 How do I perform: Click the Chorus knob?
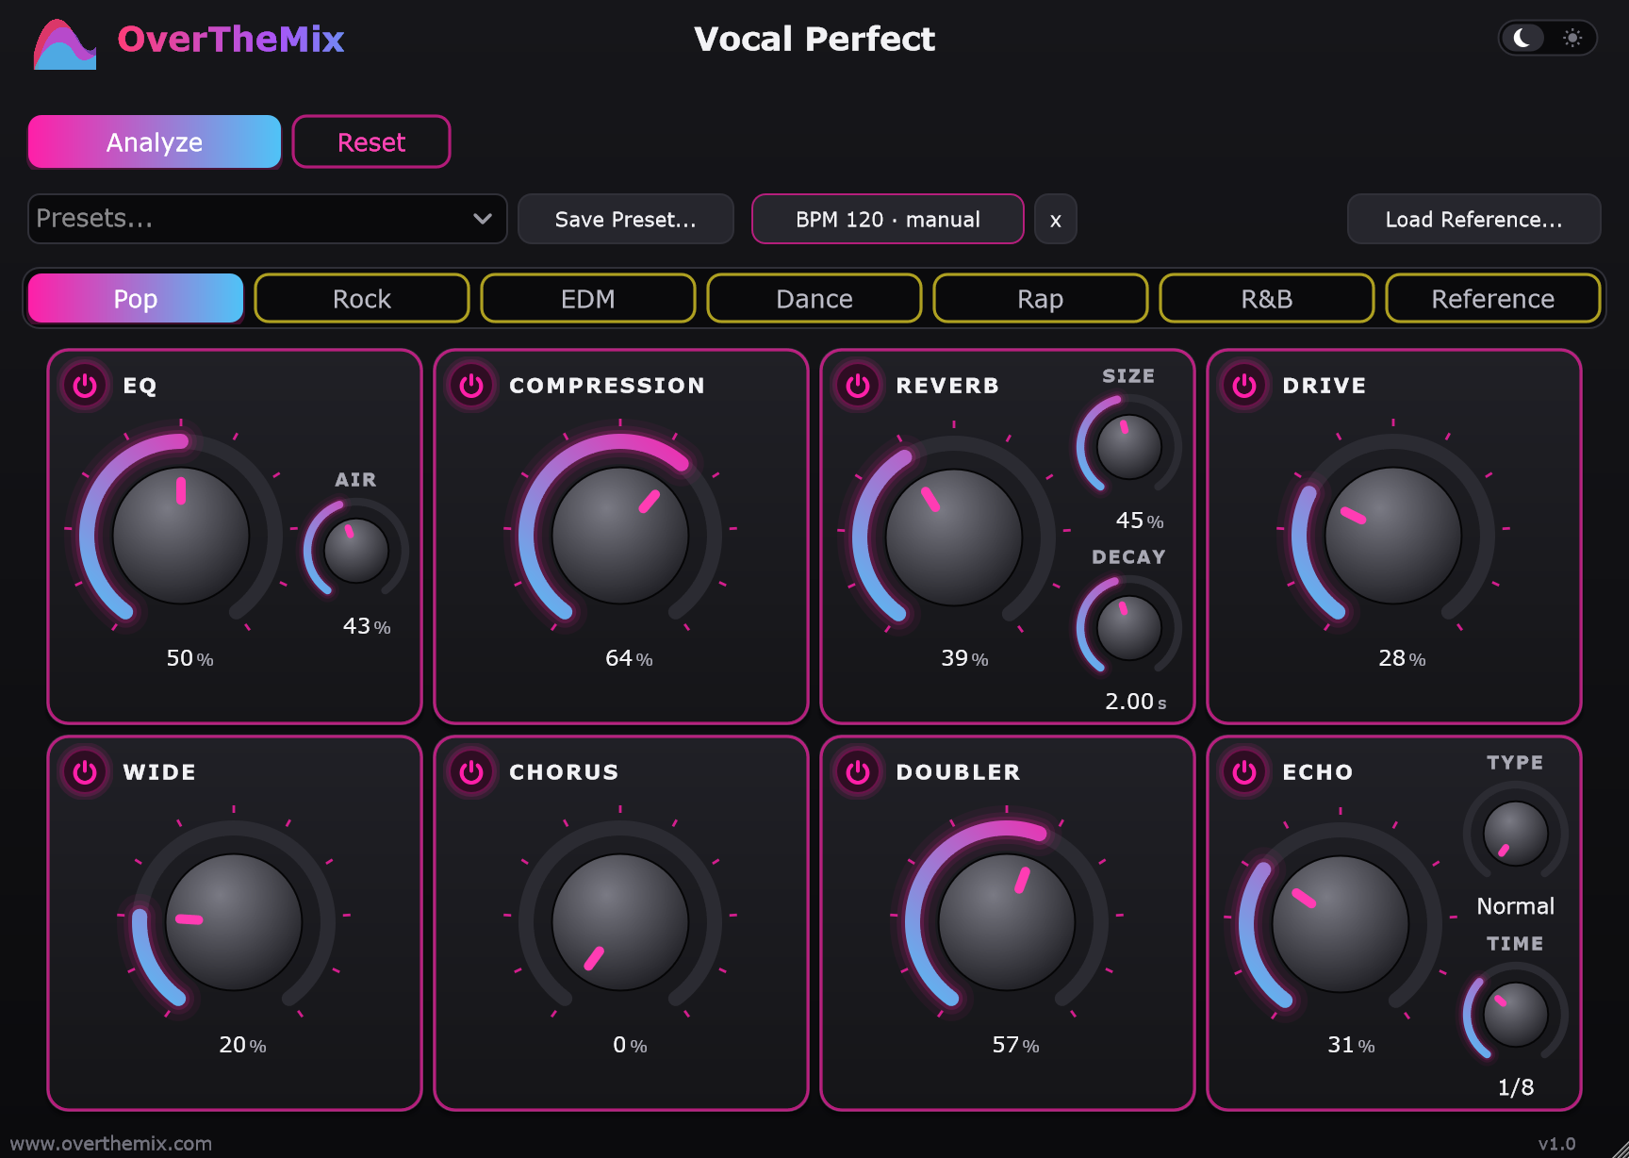(620, 922)
